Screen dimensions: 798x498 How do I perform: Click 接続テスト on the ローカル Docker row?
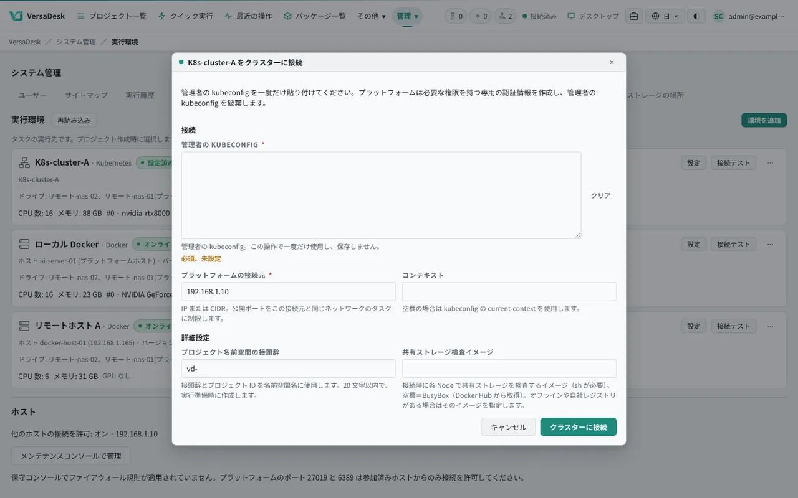click(733, 244)
